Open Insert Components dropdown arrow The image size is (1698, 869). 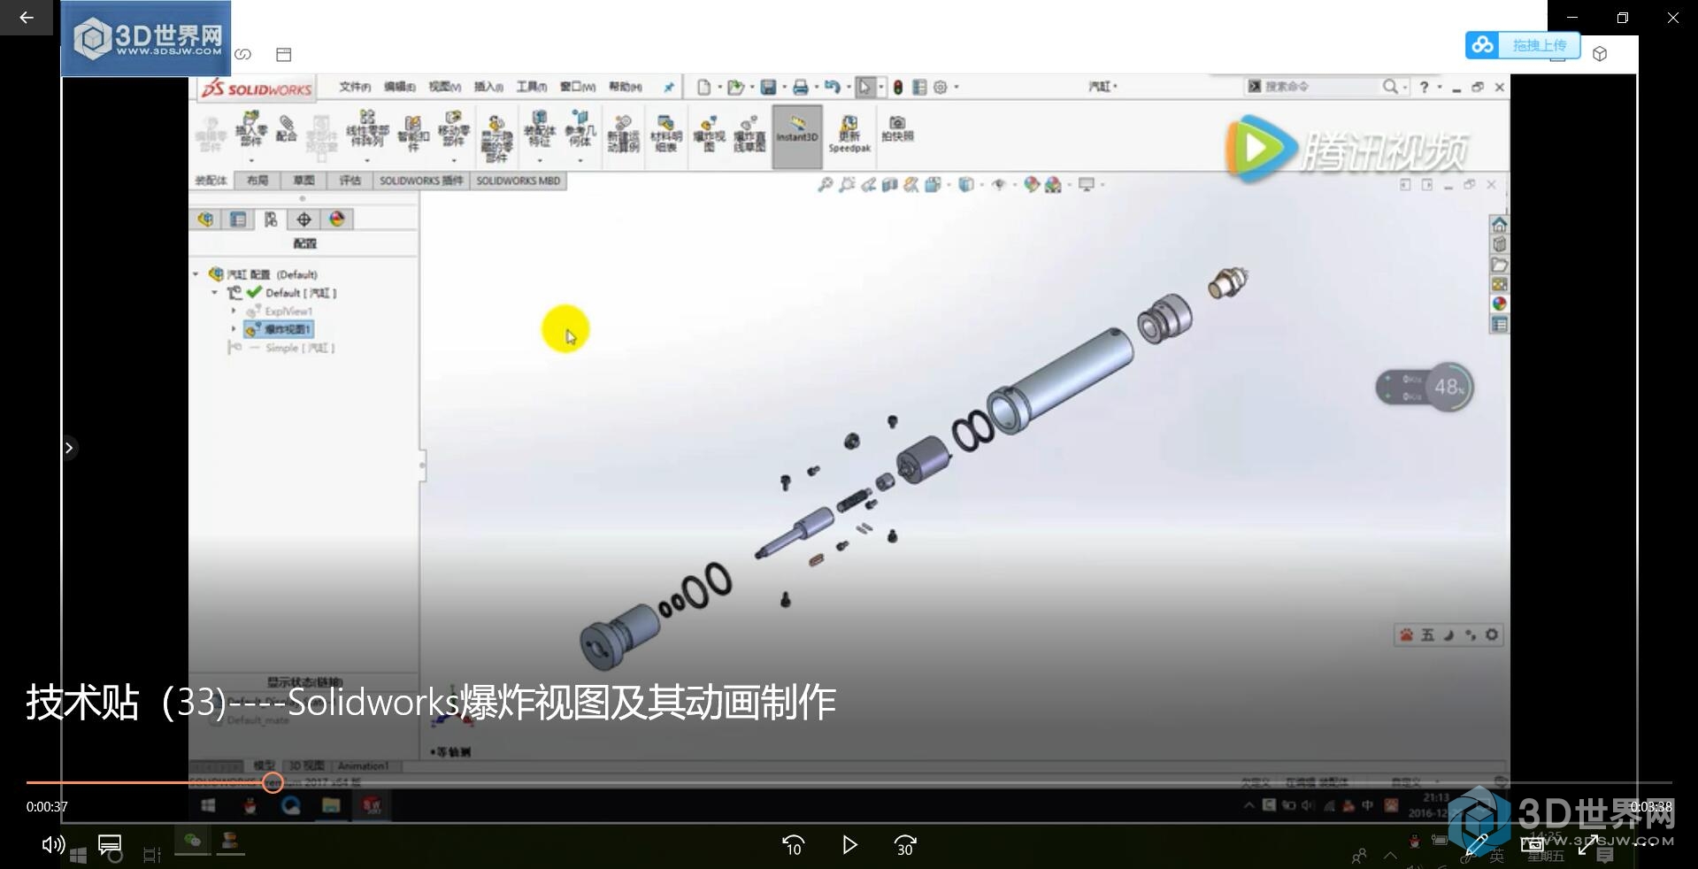click(251, 160)
